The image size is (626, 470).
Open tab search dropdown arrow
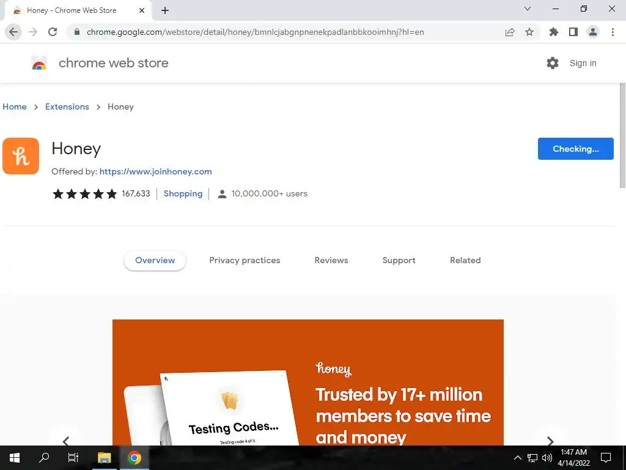coord(528,9)
